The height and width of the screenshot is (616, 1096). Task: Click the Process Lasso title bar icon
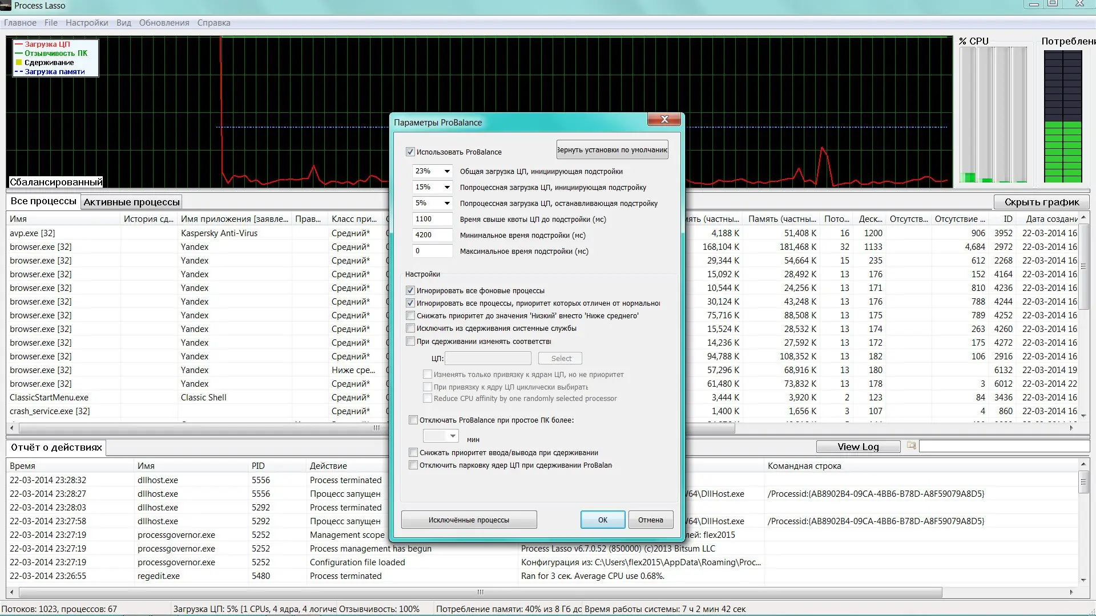(x=6, y=6)
